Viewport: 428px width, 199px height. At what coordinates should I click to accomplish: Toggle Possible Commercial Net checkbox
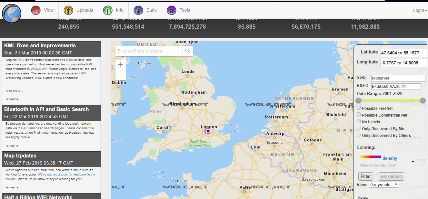[359, 115]
